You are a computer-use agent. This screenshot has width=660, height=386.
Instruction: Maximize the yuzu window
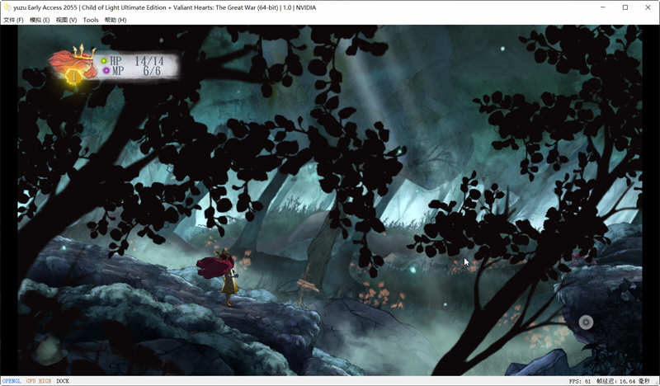click(625, 7)
